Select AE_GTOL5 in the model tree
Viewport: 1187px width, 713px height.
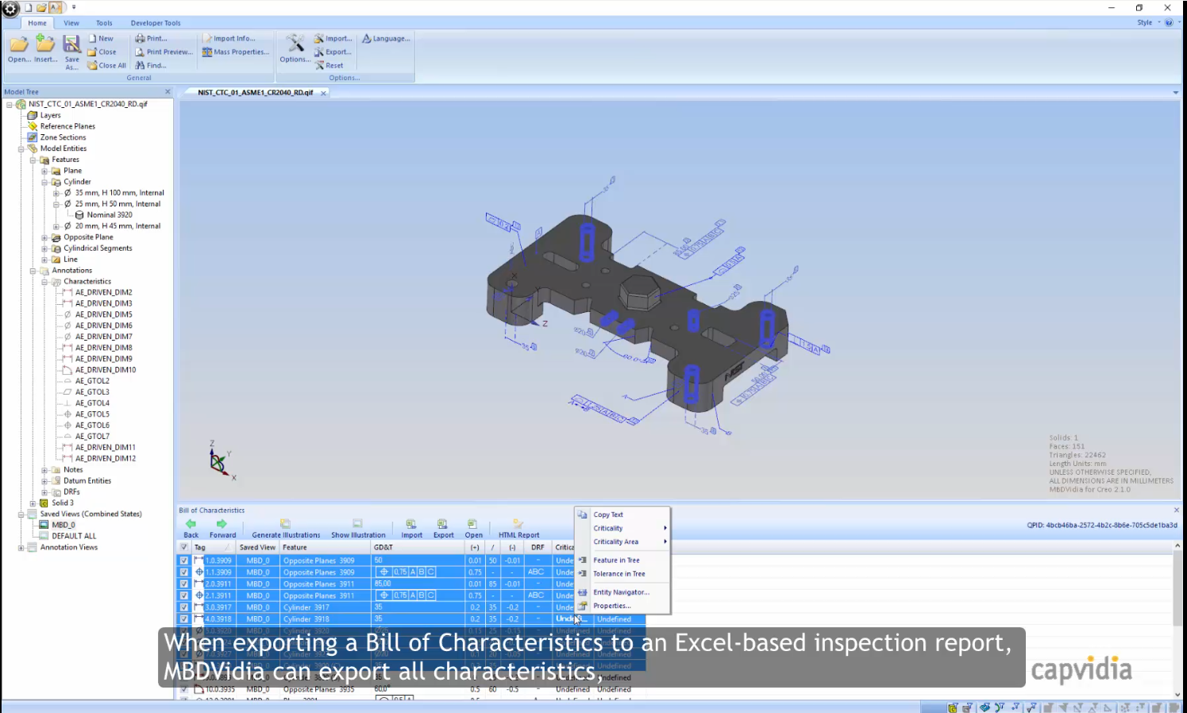pos(92,414)
